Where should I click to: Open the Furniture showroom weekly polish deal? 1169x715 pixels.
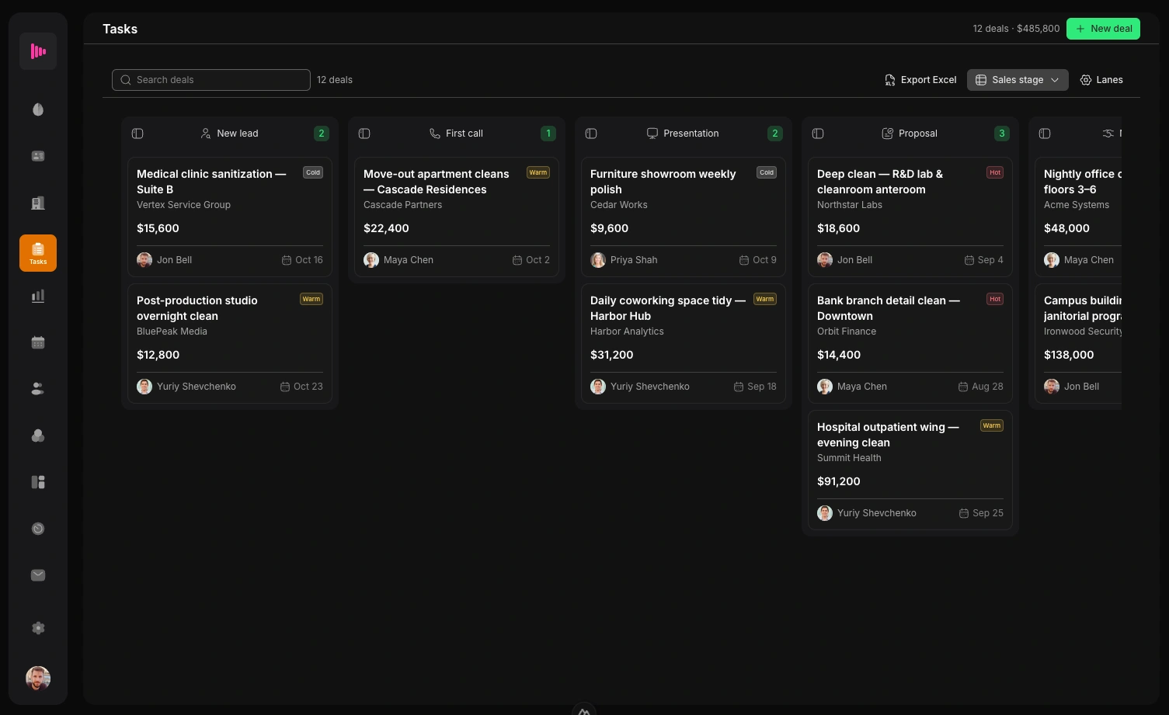[x=684, y=217]
